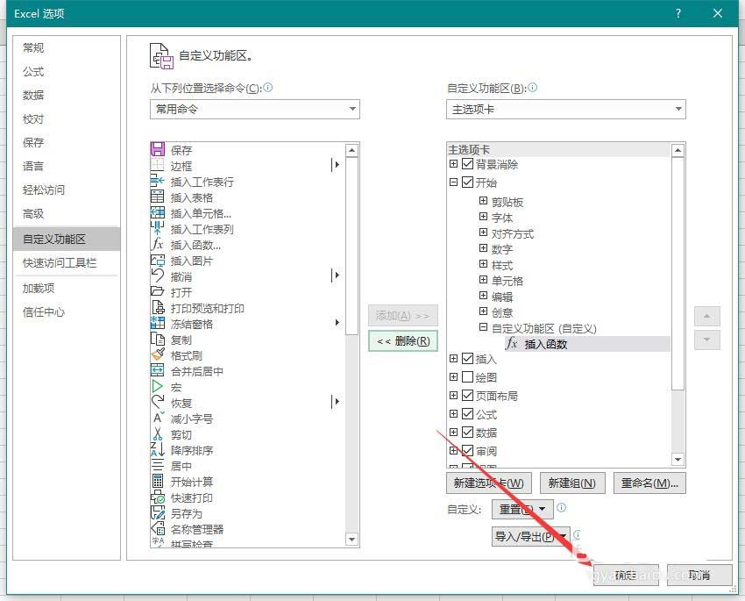
Task: Uncheck the 审阅 tab checkbox
Action: (467, 450)
